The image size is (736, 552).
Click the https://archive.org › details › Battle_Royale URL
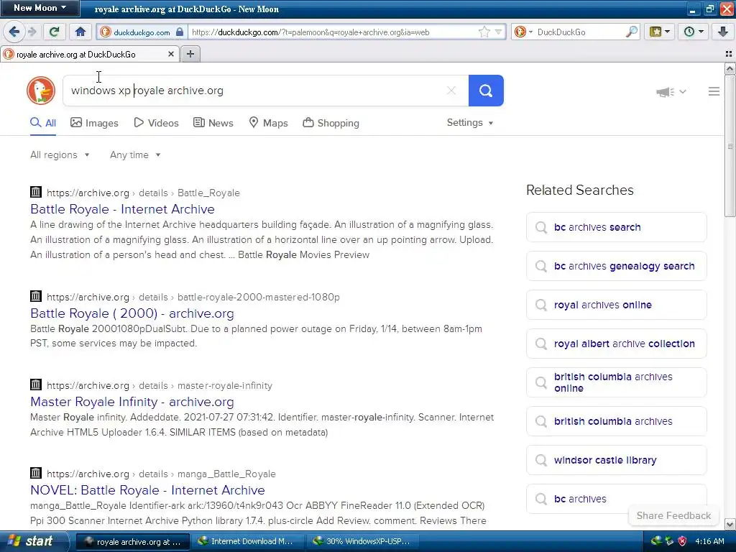(x=143, y=193)
